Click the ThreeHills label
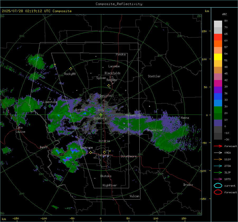The width and height of the screenshot is (238, 222). tap(133, 115)
